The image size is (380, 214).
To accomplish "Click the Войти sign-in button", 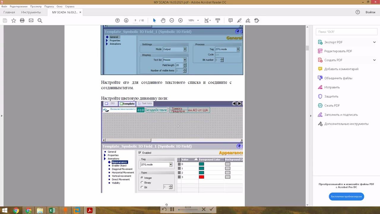I will [x=370, y=12].
